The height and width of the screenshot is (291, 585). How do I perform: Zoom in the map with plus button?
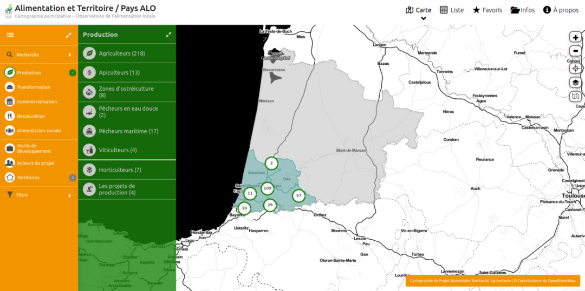[576, 38]
